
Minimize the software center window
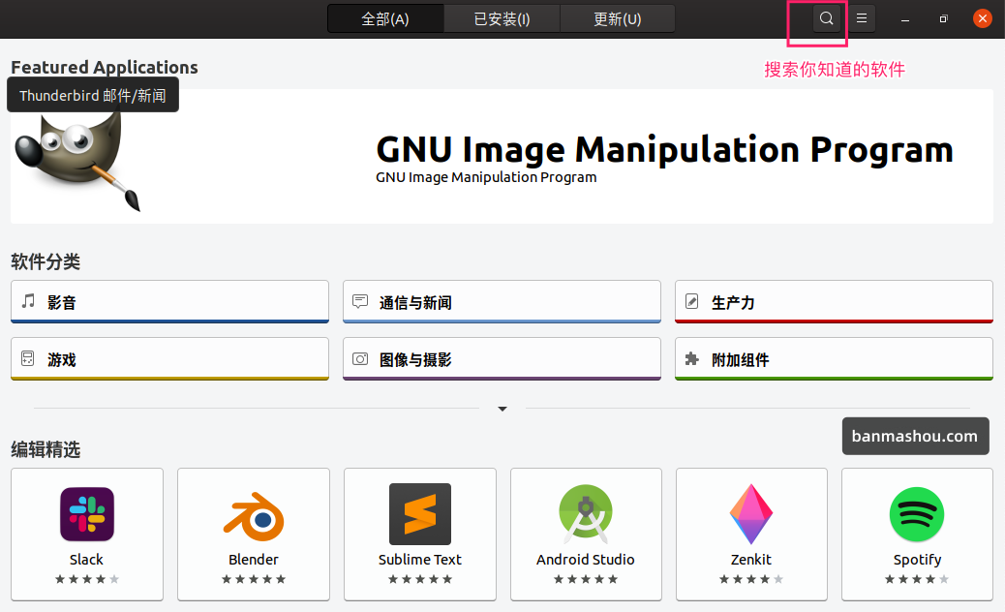coord(905,19)
